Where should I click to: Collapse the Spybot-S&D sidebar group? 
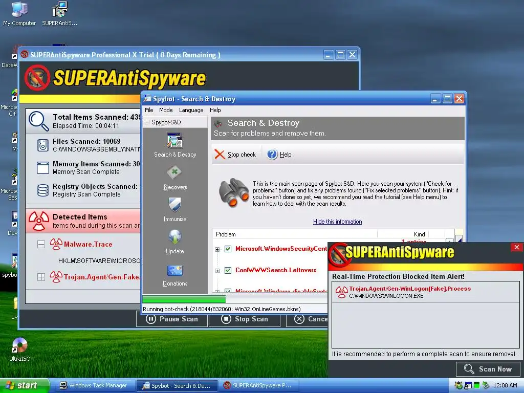(x=147, y=122)
